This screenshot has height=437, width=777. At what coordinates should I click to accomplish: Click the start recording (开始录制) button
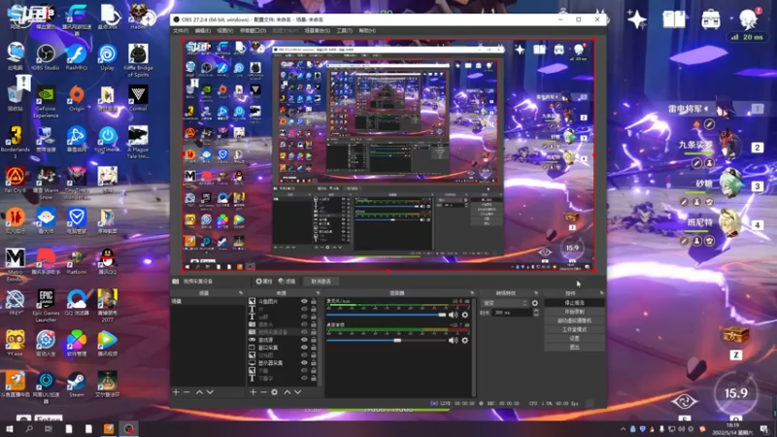point(574,312)
